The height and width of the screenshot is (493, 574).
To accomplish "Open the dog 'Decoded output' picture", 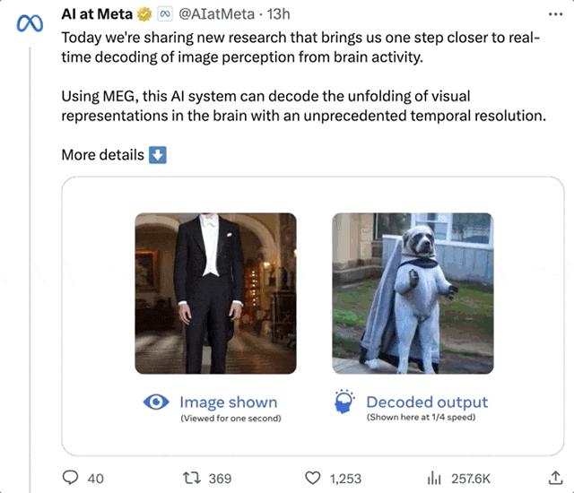I will 413,292.
